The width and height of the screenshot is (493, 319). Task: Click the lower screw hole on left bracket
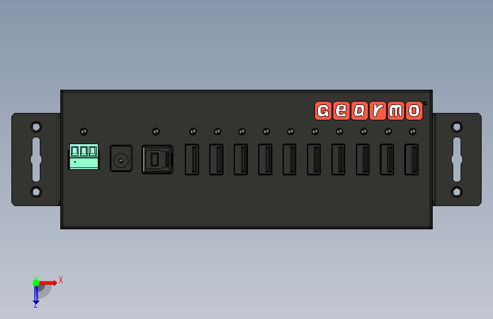coord(36,192)
